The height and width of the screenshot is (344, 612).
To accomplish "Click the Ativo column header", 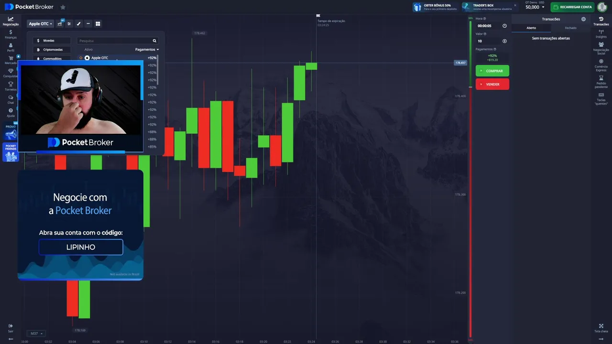I will 88,49.
